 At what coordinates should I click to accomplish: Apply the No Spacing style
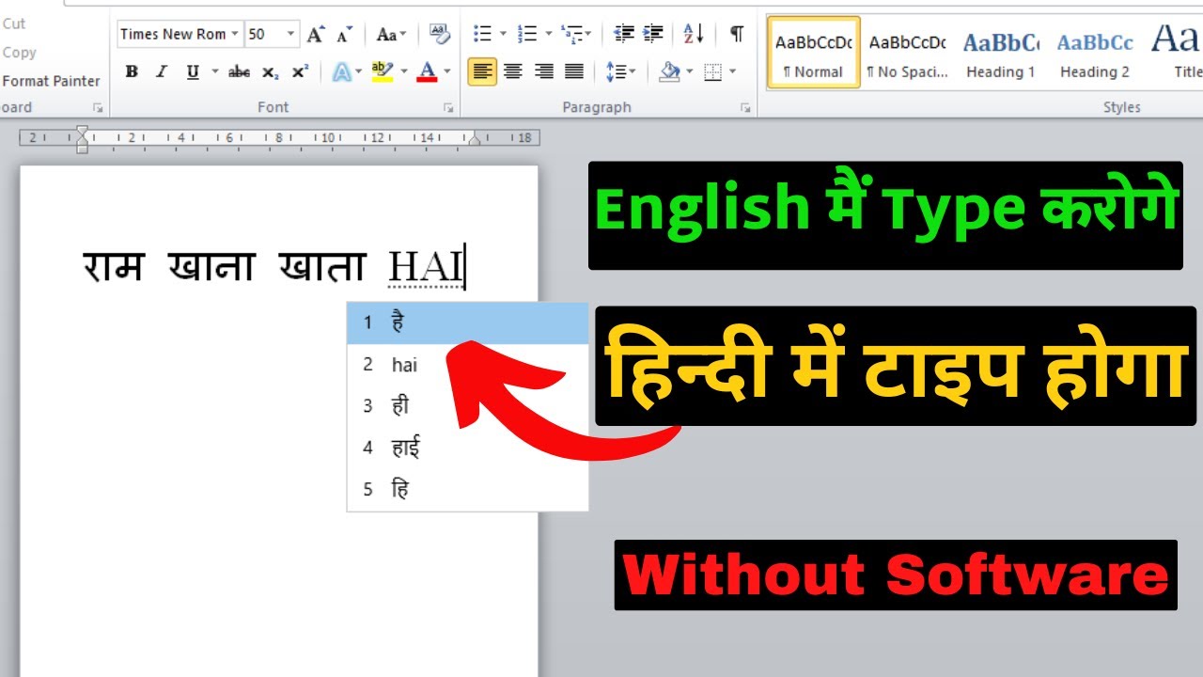907,53
